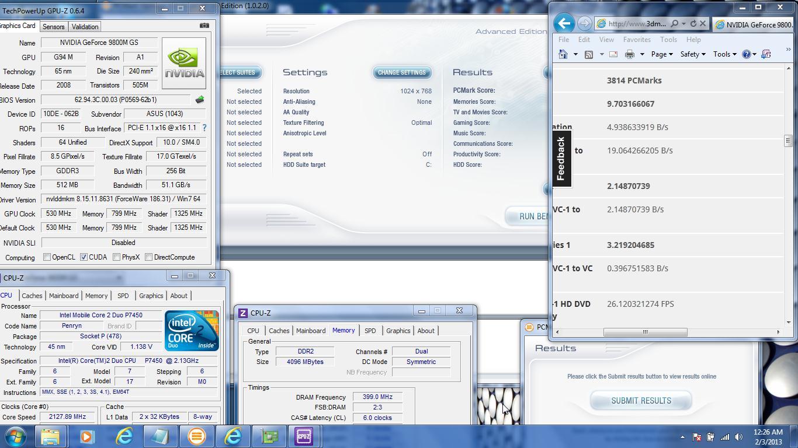
Task: Click the CHANGE SETTINGS button in PCMark
Action: [x=402, y=72]
